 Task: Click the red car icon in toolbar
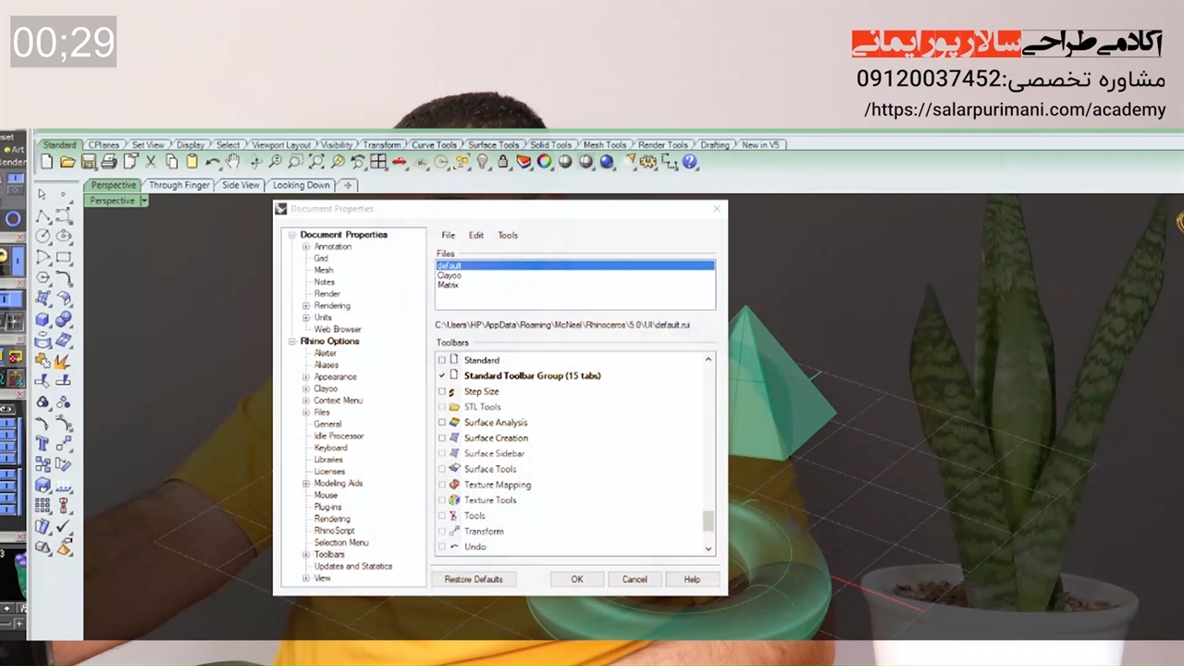pyautogui.click(x=400, y=162)
